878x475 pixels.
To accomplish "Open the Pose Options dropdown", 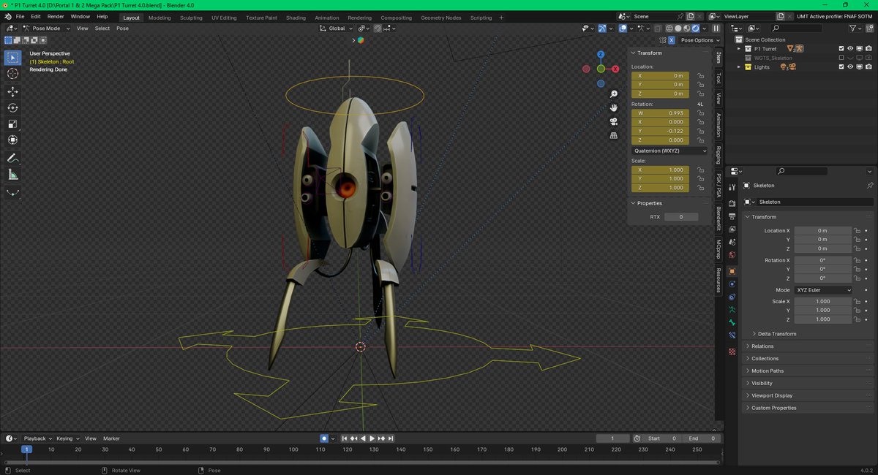I will click(x=699, y=40).
